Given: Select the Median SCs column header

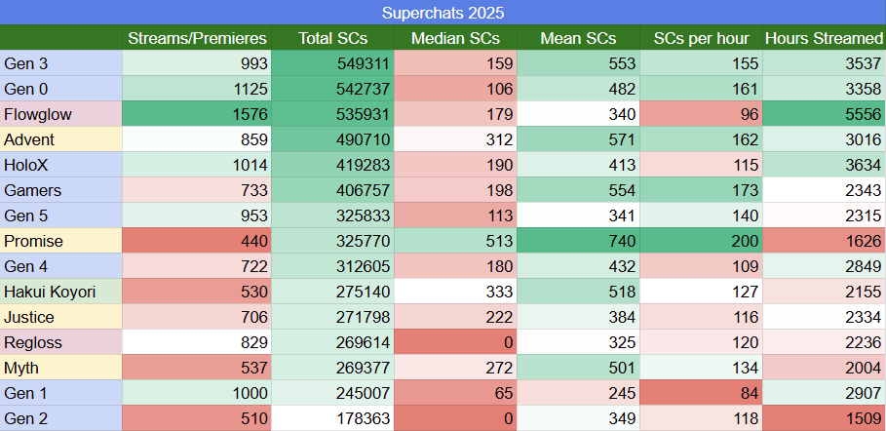Looking at the screenshot, I should pyautogui.click(x=455, y=38).
